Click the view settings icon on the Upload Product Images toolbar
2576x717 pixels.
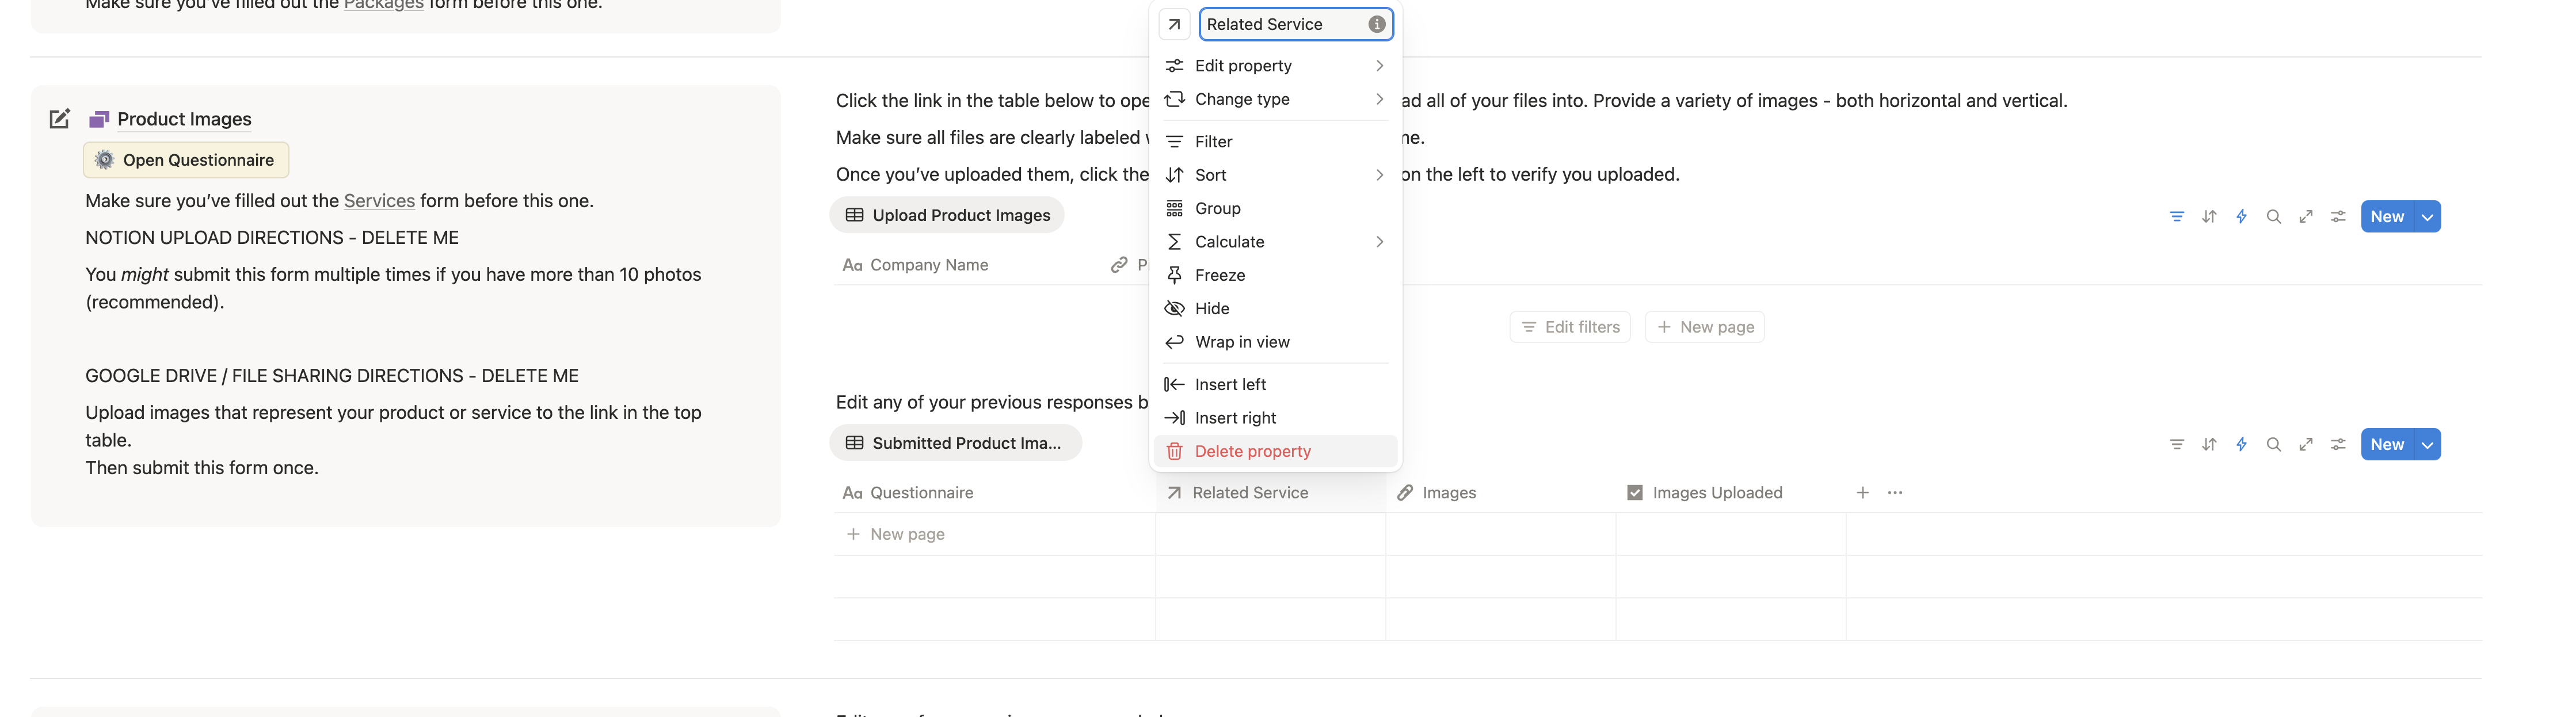2338,217
